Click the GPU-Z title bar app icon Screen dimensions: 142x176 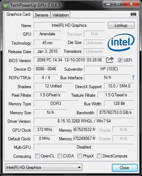[x=6, y=5]
